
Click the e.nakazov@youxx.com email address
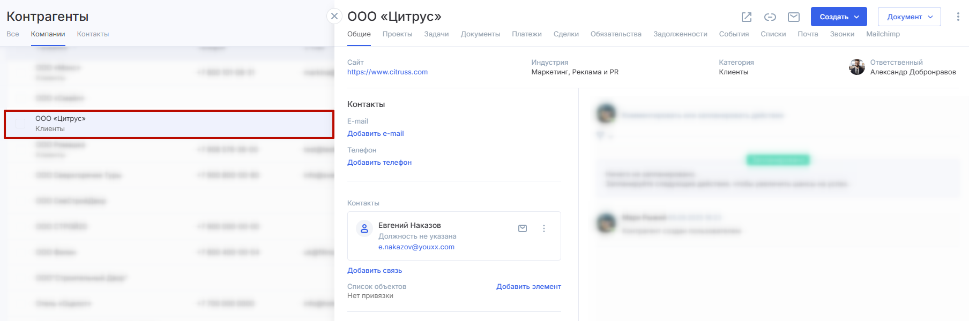[416, 247]
